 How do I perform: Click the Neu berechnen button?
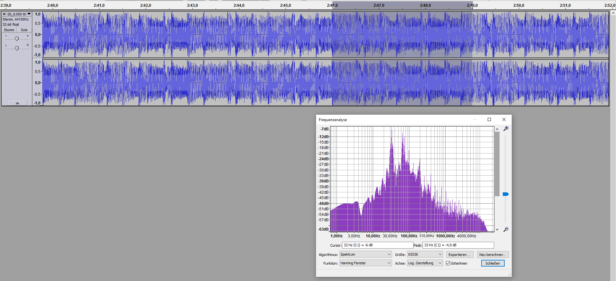493,255
